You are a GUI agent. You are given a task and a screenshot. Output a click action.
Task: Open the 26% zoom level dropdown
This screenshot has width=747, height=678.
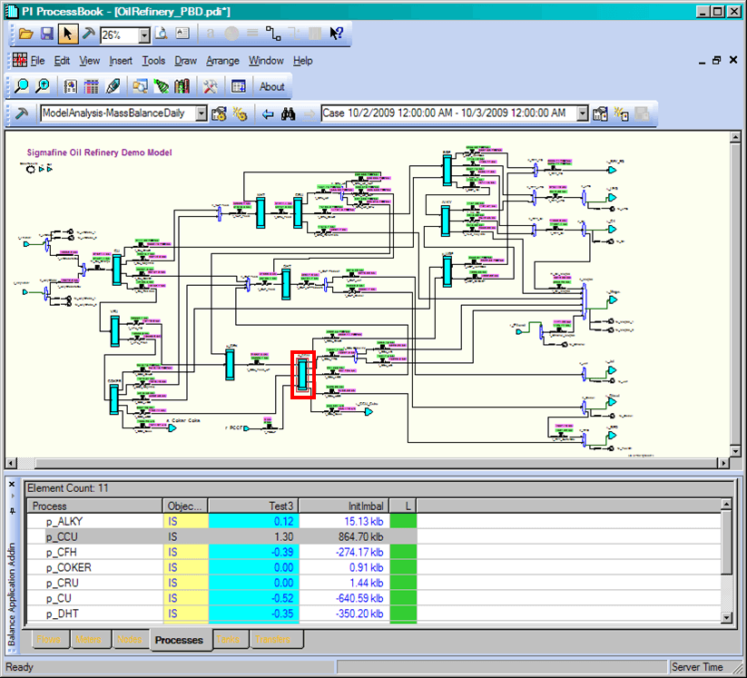click(144, 35)
